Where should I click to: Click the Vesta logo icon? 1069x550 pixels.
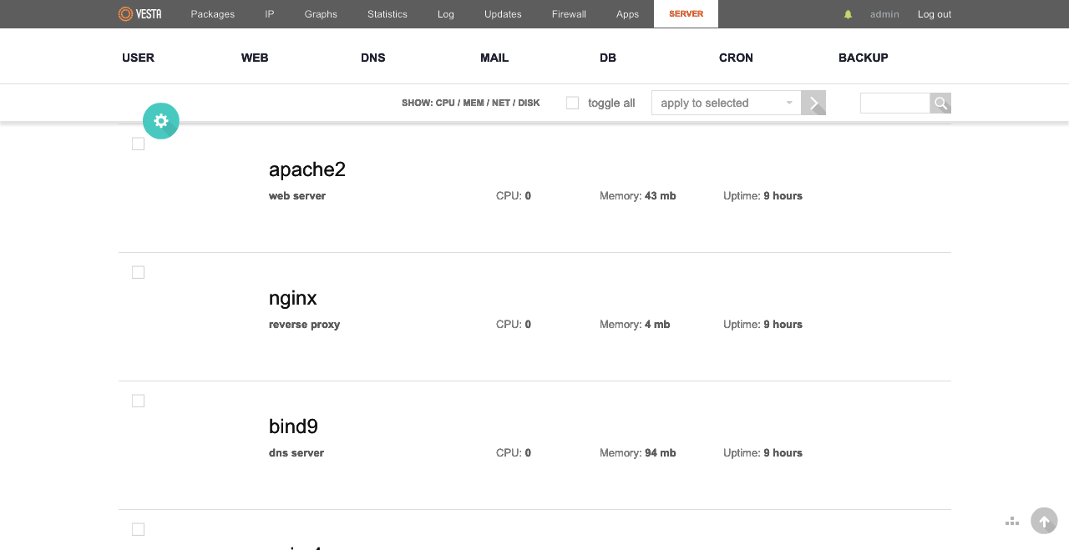coord(126,14)
